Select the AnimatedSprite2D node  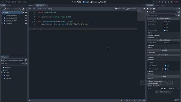pyautogui.click(x=11, y=18)
